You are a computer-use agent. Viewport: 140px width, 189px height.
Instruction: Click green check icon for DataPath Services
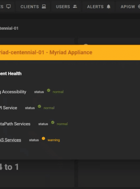[52, 122]
